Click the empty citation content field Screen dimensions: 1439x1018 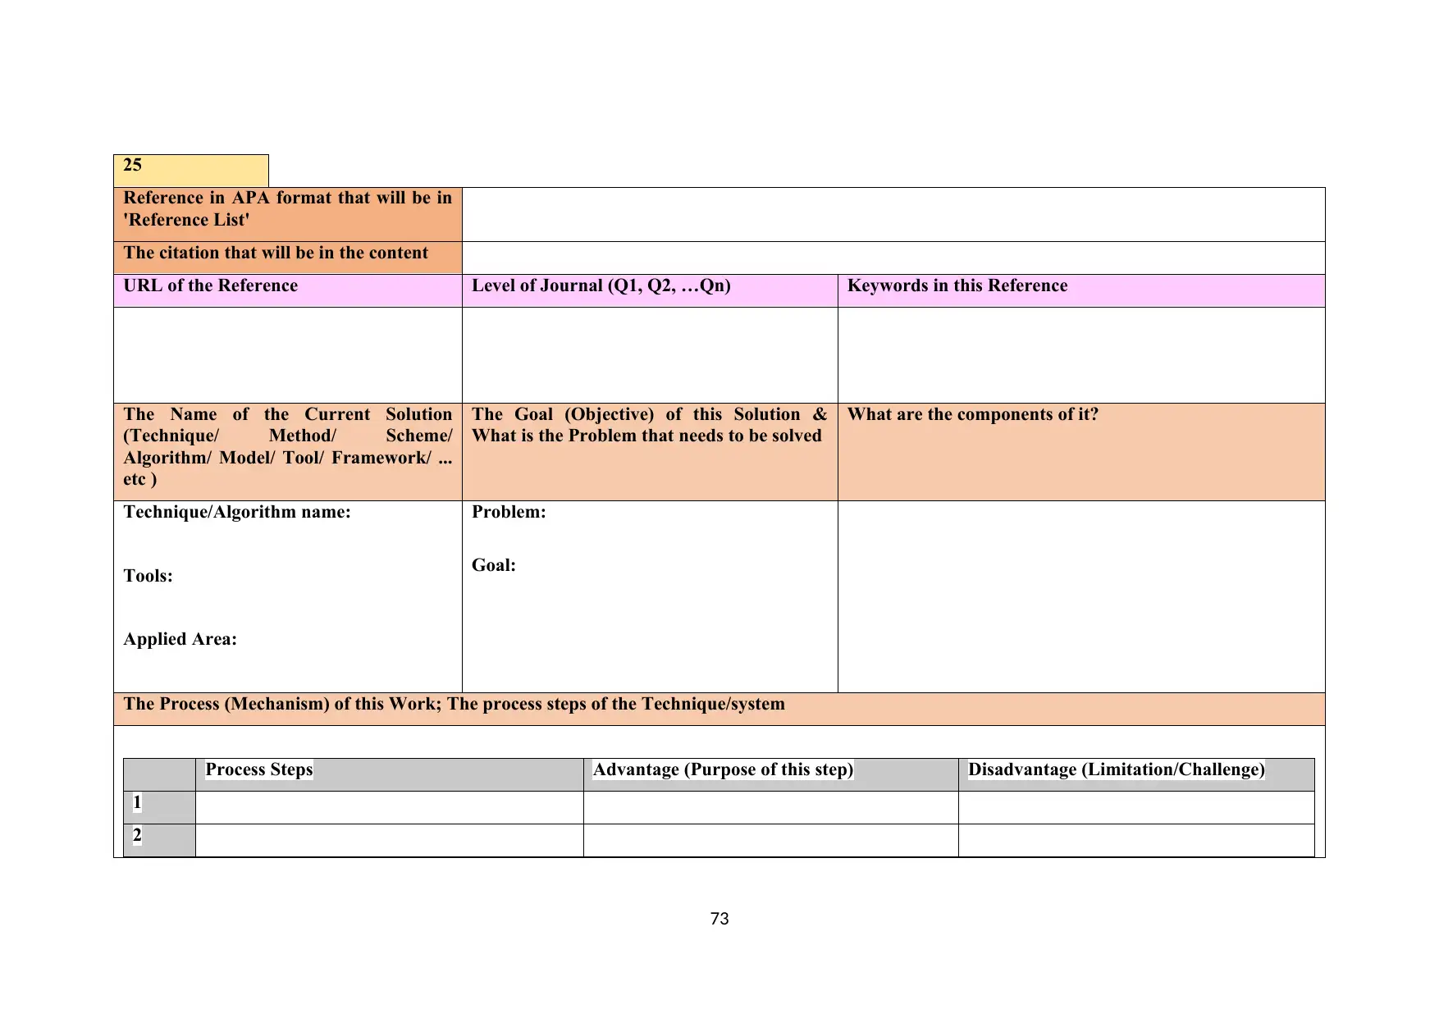click(893, 258)
